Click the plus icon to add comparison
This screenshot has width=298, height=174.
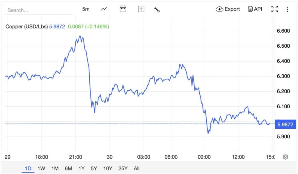tap(141, 9)
